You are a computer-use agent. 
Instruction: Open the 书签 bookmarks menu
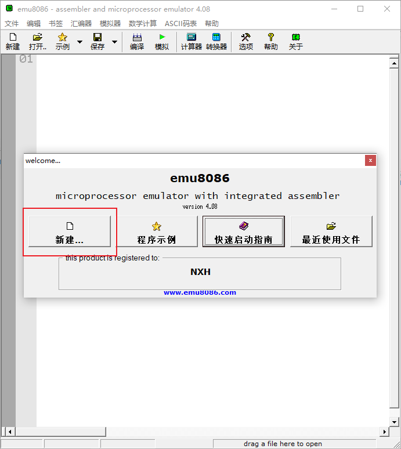coord(56,23)
